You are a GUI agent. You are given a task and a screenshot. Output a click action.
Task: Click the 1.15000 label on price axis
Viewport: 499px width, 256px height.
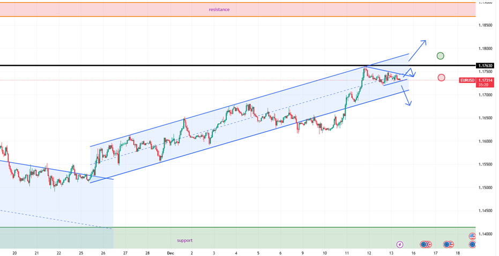pos(486,187)
